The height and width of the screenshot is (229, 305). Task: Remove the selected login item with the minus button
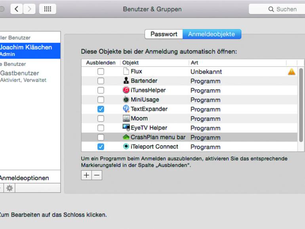tap(97, 175)
